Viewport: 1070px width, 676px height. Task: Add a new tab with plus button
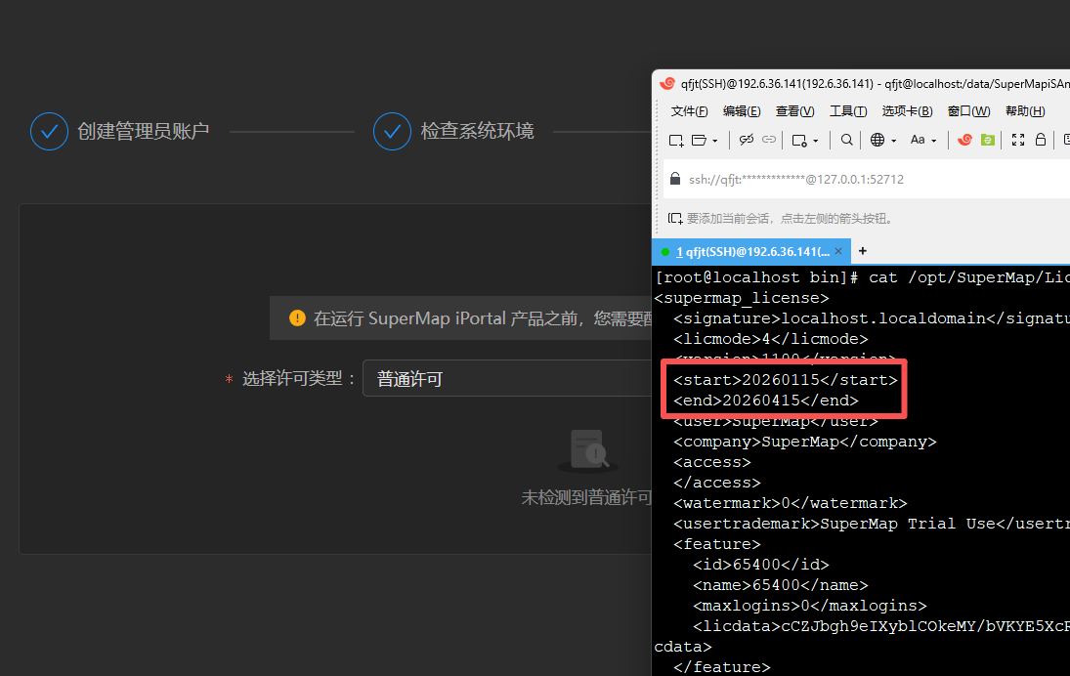[x=863, y=251]
